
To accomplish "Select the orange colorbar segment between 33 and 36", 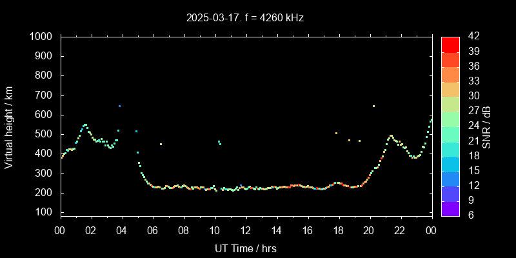I will (x=450, y=74).
